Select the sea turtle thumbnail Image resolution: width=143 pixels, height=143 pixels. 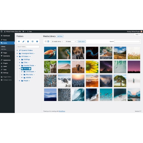tap(50, 53)
